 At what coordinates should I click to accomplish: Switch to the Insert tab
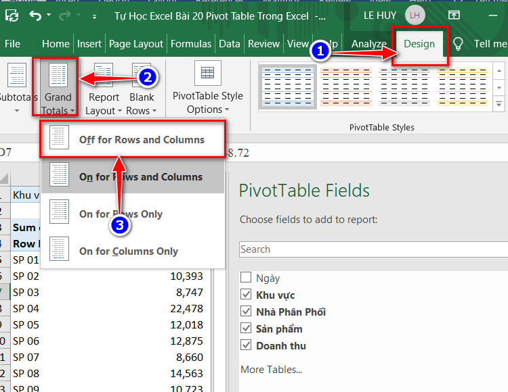[x=89, y=44]
